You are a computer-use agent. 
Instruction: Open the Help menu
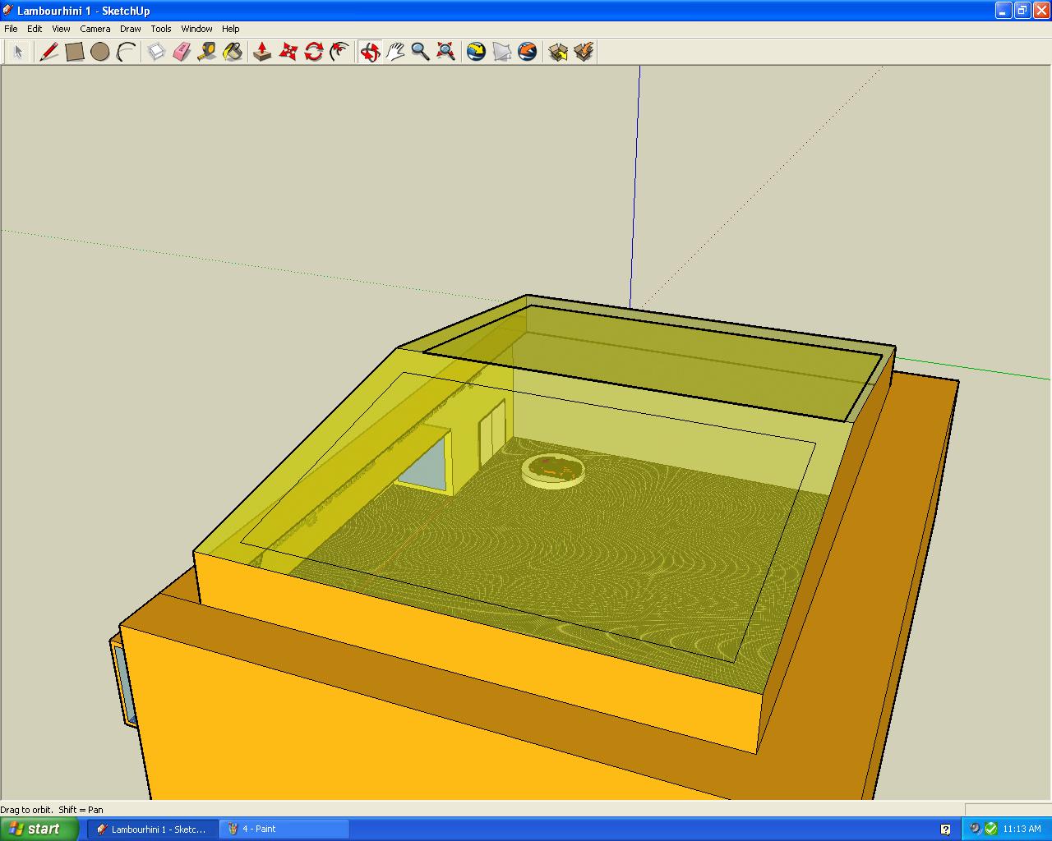tap(231, 29)
